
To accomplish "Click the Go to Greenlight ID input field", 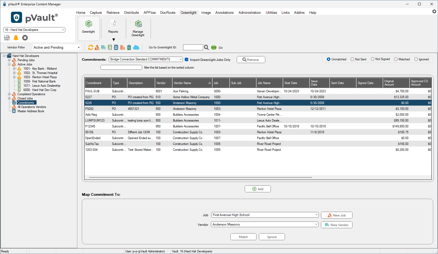I will pyautogui.click(x=193, y=47).
